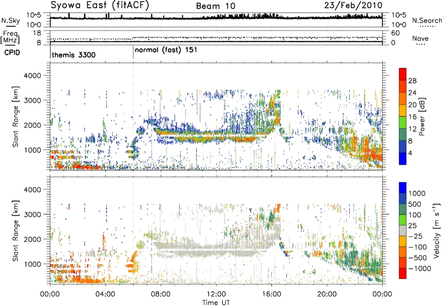Screen dimensions: 442x306
Task: Click the velocity colorbar tick '-1000'
Action: [x=419, y=268]
